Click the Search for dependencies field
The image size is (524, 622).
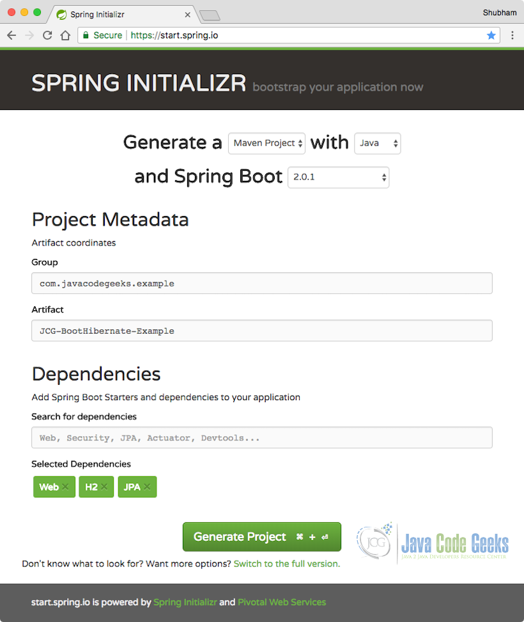[x=262, y=437]
